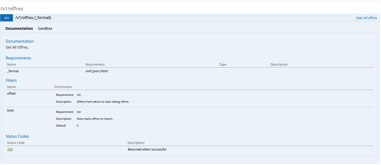
Task: Open the 200 status code link
Action: click(10, 149)
